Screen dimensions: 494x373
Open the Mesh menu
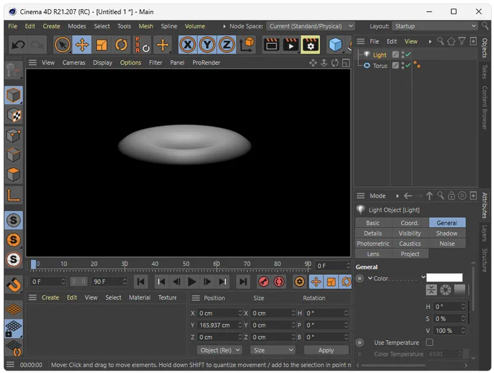click(x=146, y=26)
